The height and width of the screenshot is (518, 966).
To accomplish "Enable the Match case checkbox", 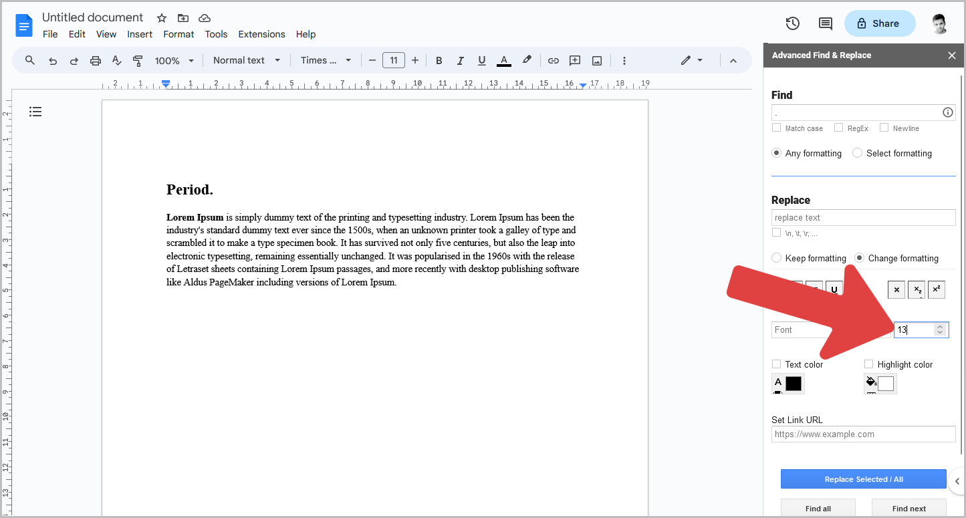I will point(776,128).
